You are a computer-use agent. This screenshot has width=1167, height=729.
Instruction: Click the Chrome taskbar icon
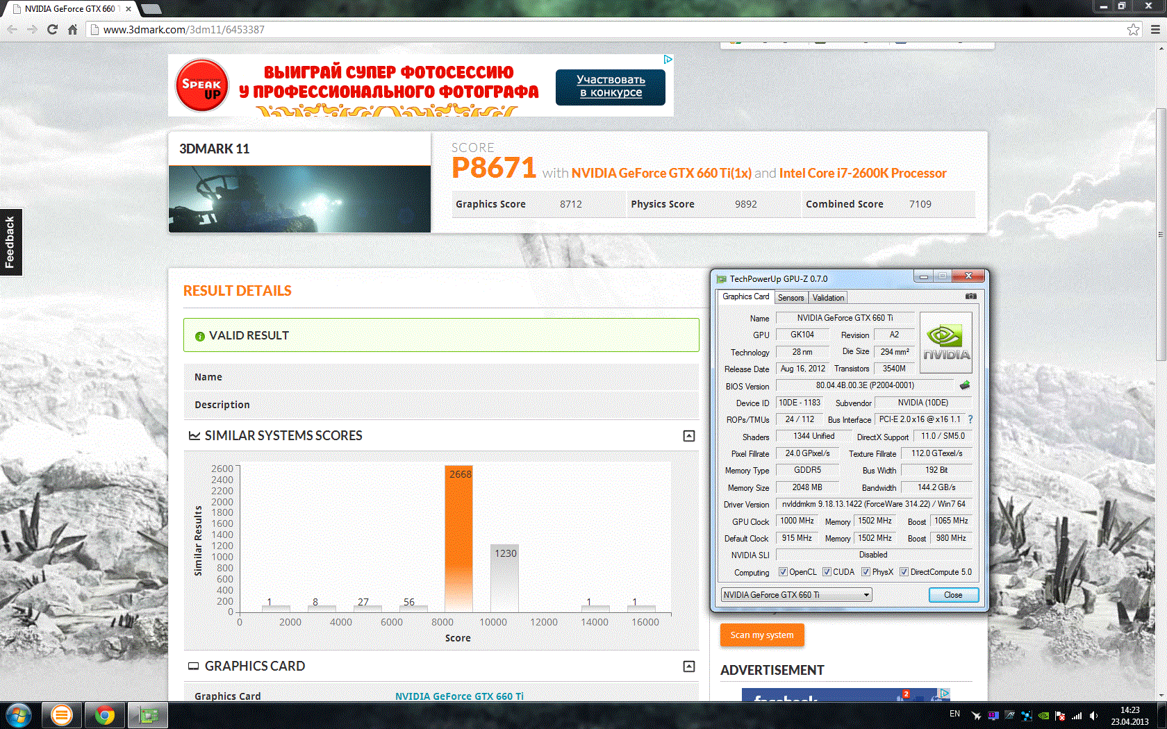click(x=105, y=715)
